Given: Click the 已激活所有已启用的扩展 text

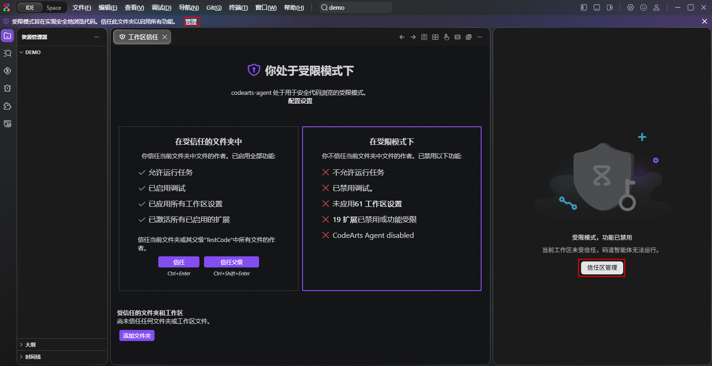Looking at the screenshot, I should click(x=189, y=219).
